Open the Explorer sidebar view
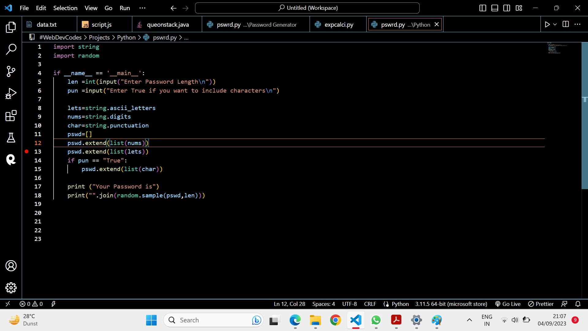 pos(11,27)
